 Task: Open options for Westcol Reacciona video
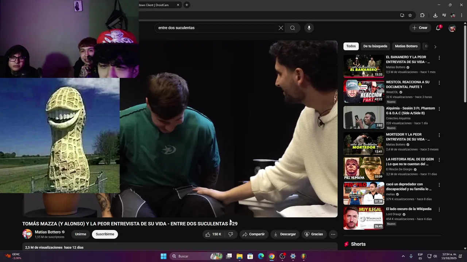coord(439,83)
